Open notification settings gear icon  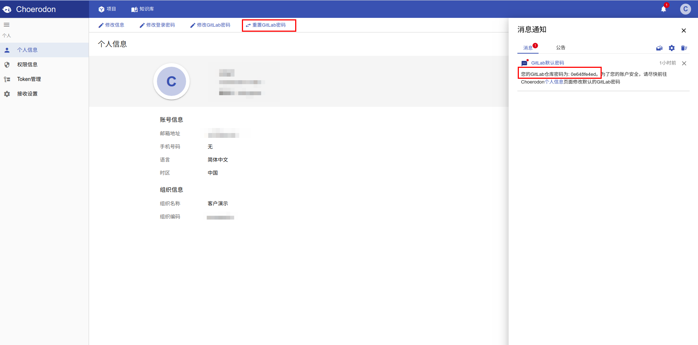point(671,48)
